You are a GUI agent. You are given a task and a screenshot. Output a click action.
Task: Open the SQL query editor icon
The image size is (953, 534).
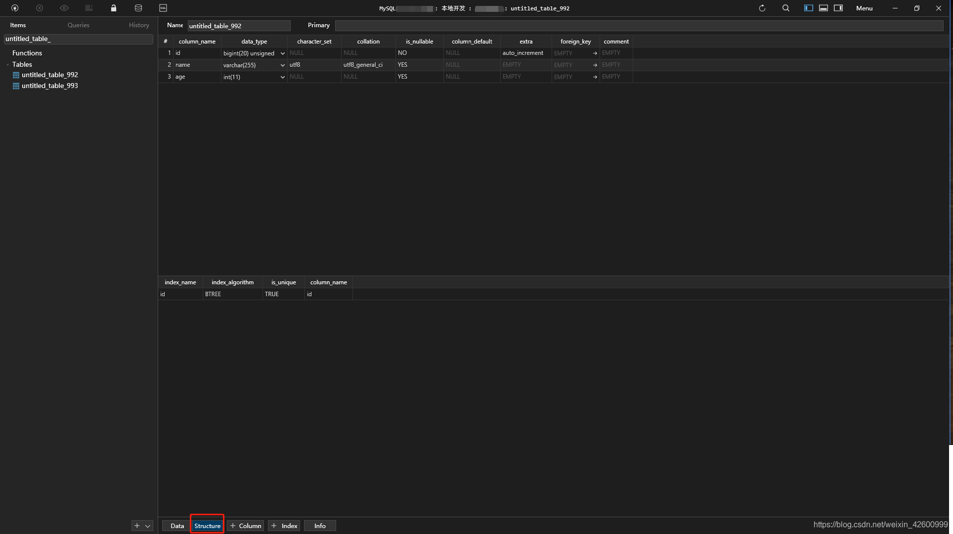click(163, 8)
